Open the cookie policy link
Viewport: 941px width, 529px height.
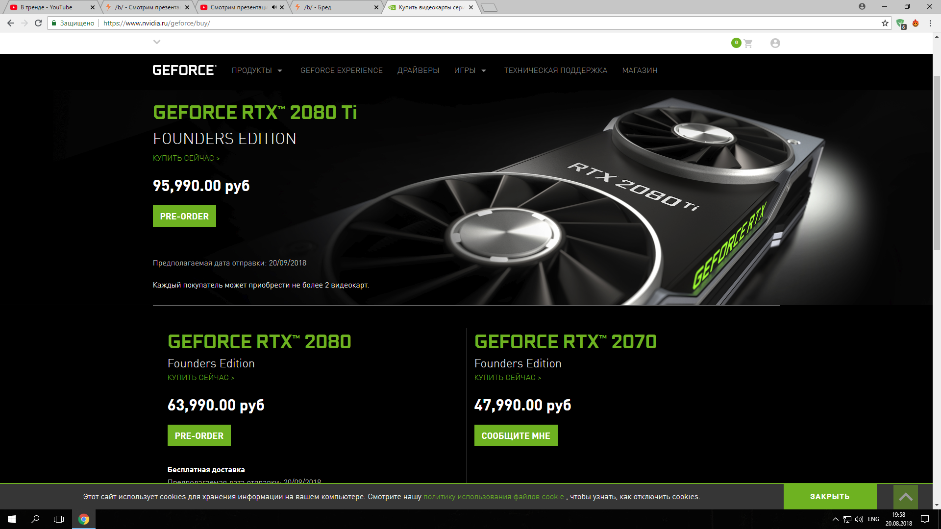[494, 497]
